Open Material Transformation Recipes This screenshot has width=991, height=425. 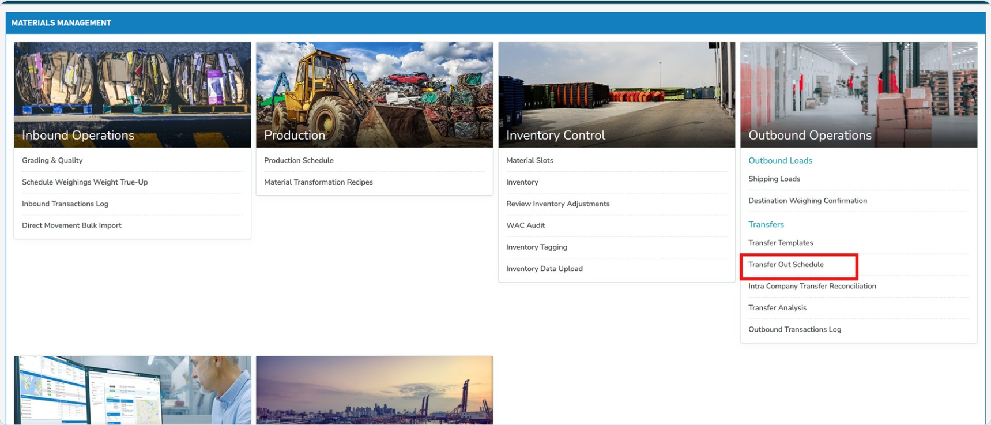[318, 182]
